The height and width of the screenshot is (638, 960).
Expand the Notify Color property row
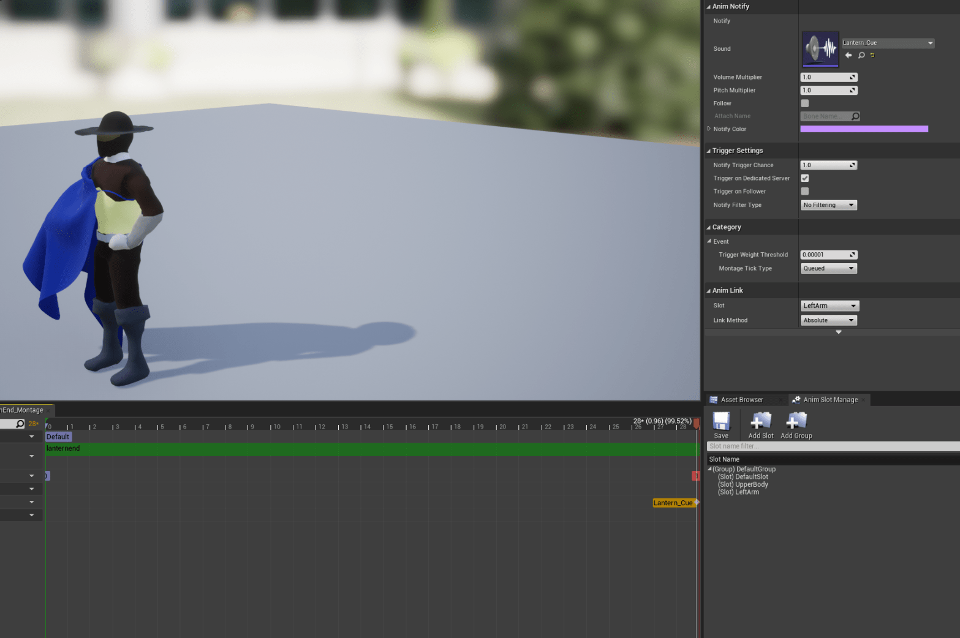coord(709,129)
